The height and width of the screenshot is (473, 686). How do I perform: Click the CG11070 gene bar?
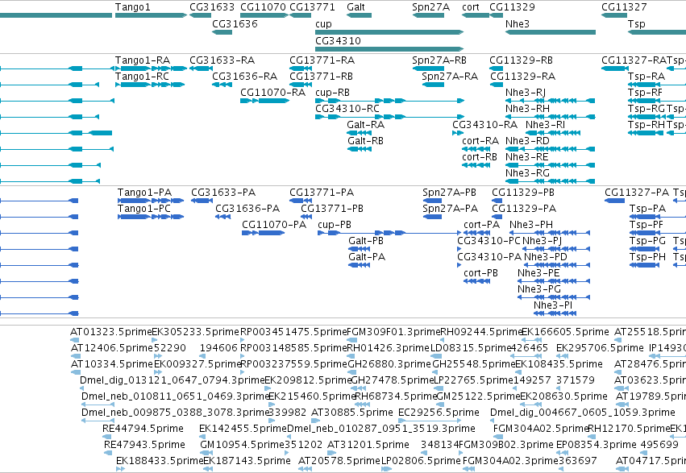(264, 15)
